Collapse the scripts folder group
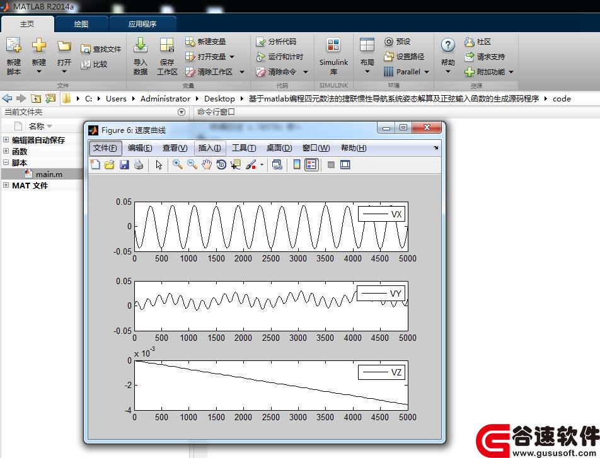This screenshot has width=600, height=458. click(6, 163)
